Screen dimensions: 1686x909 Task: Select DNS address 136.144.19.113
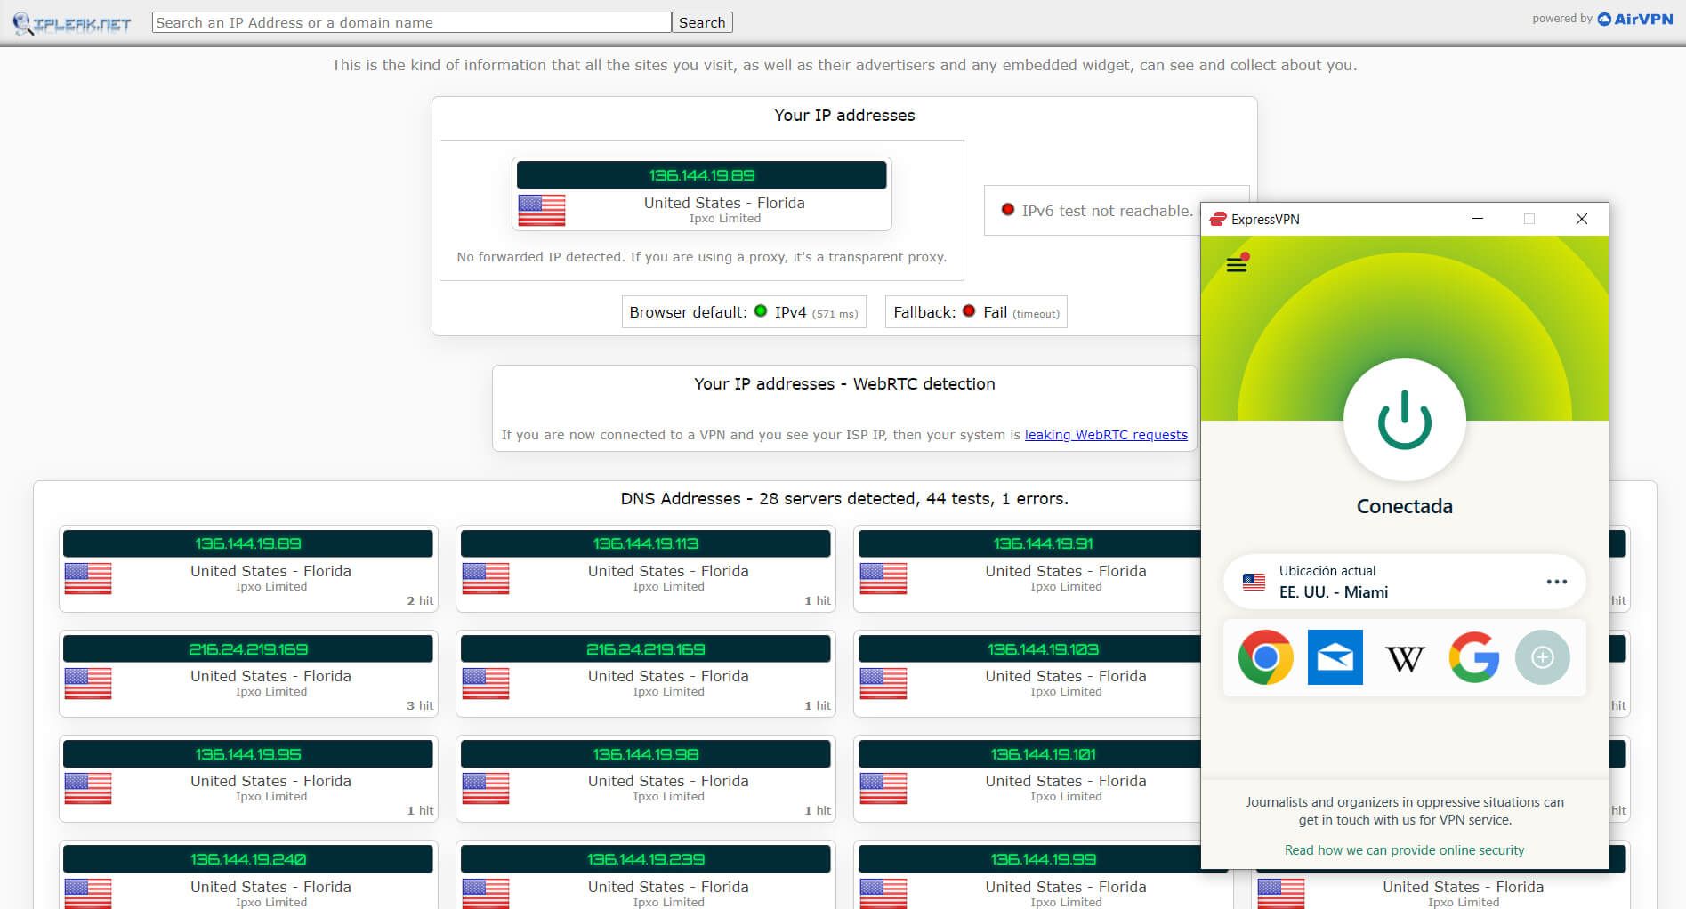[x=646, y=543]
